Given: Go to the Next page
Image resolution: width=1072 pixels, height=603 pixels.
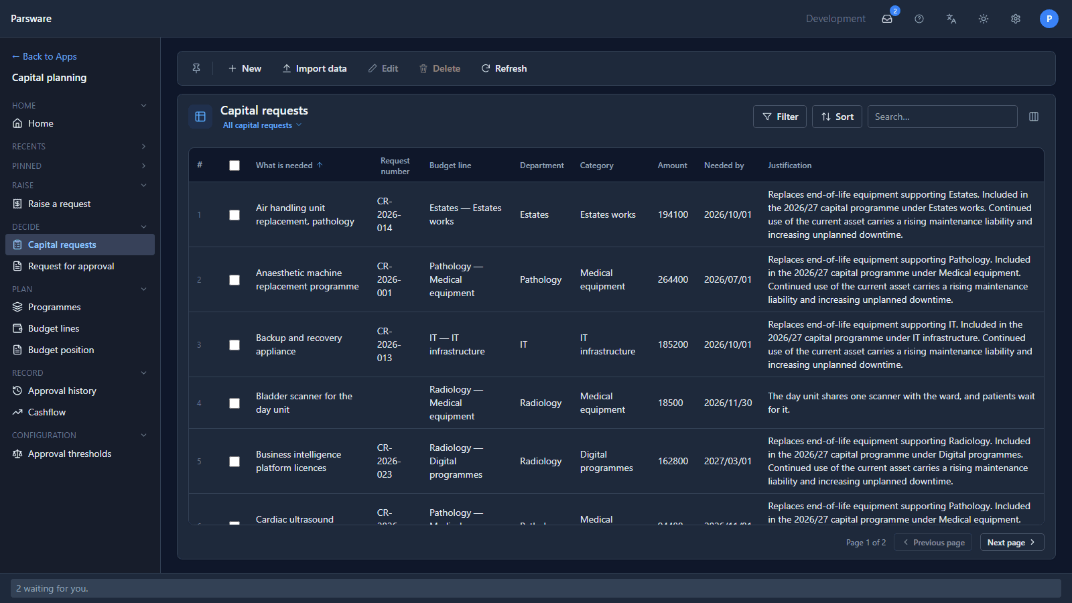Looking at the screenshot, I should point(1012,543).
